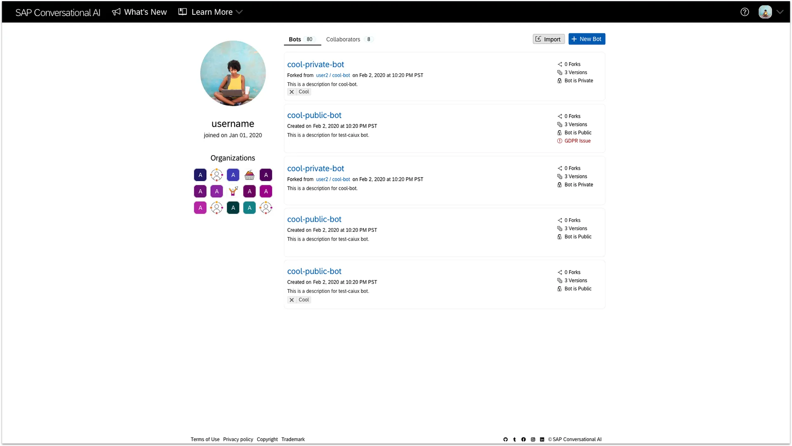Viewport: 792px width, 446px height.
Task: Open the indigo blue A organization tile
Action: point(233,175)
